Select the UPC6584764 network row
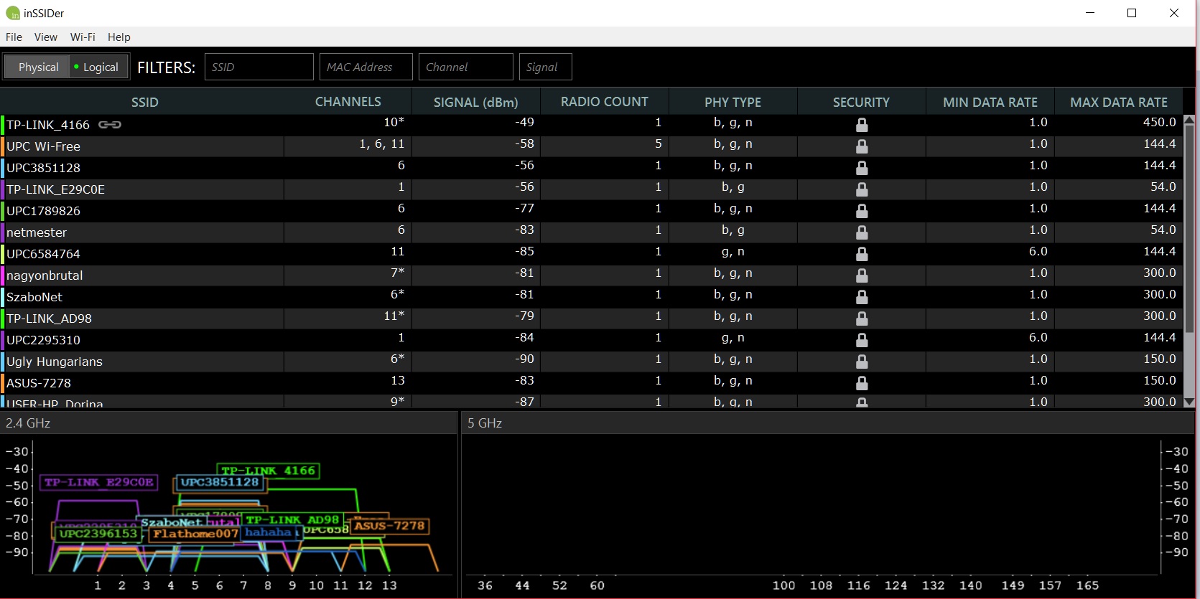1200x599 pixels. [x=591, y=254]
